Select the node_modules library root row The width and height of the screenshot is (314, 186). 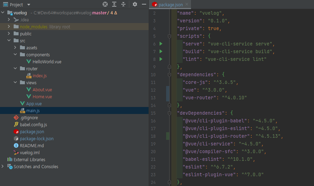[74, 27]
